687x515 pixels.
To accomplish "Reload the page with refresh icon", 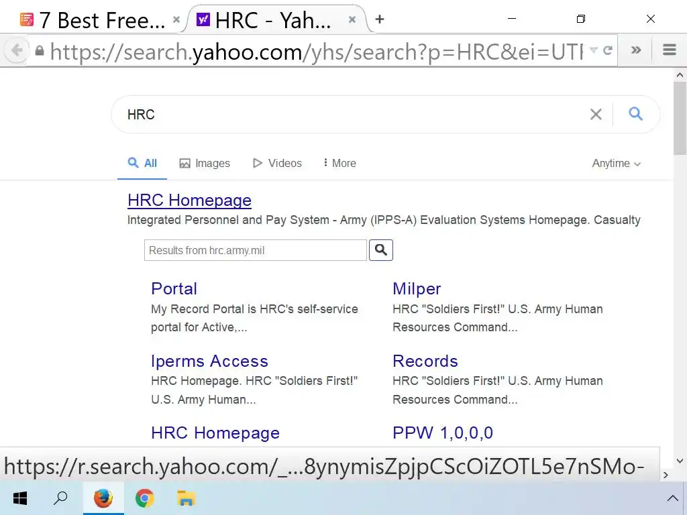I will click(607, 50).
